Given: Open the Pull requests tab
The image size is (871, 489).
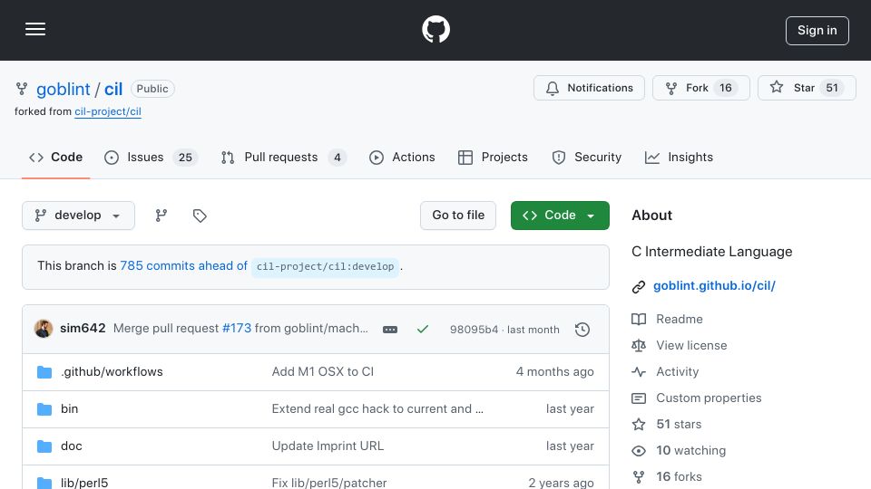Looking at the screenshot, I should pyautogui.click(x=283, y=158).
